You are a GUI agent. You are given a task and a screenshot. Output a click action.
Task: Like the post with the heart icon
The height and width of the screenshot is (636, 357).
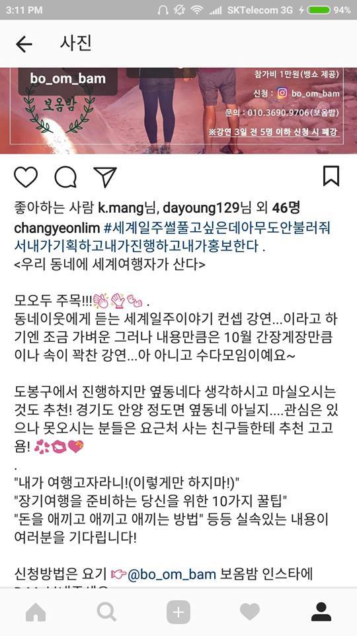point(26,177)
